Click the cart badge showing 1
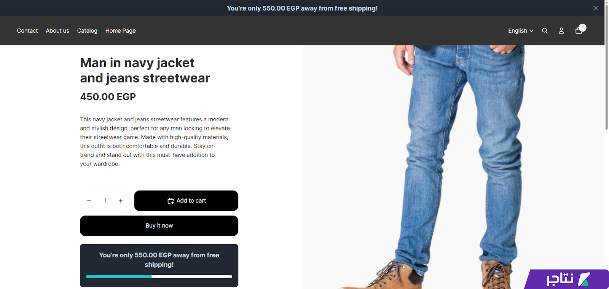Image resolution: width=609 pixels, height=289 pixels. (582, 28)
